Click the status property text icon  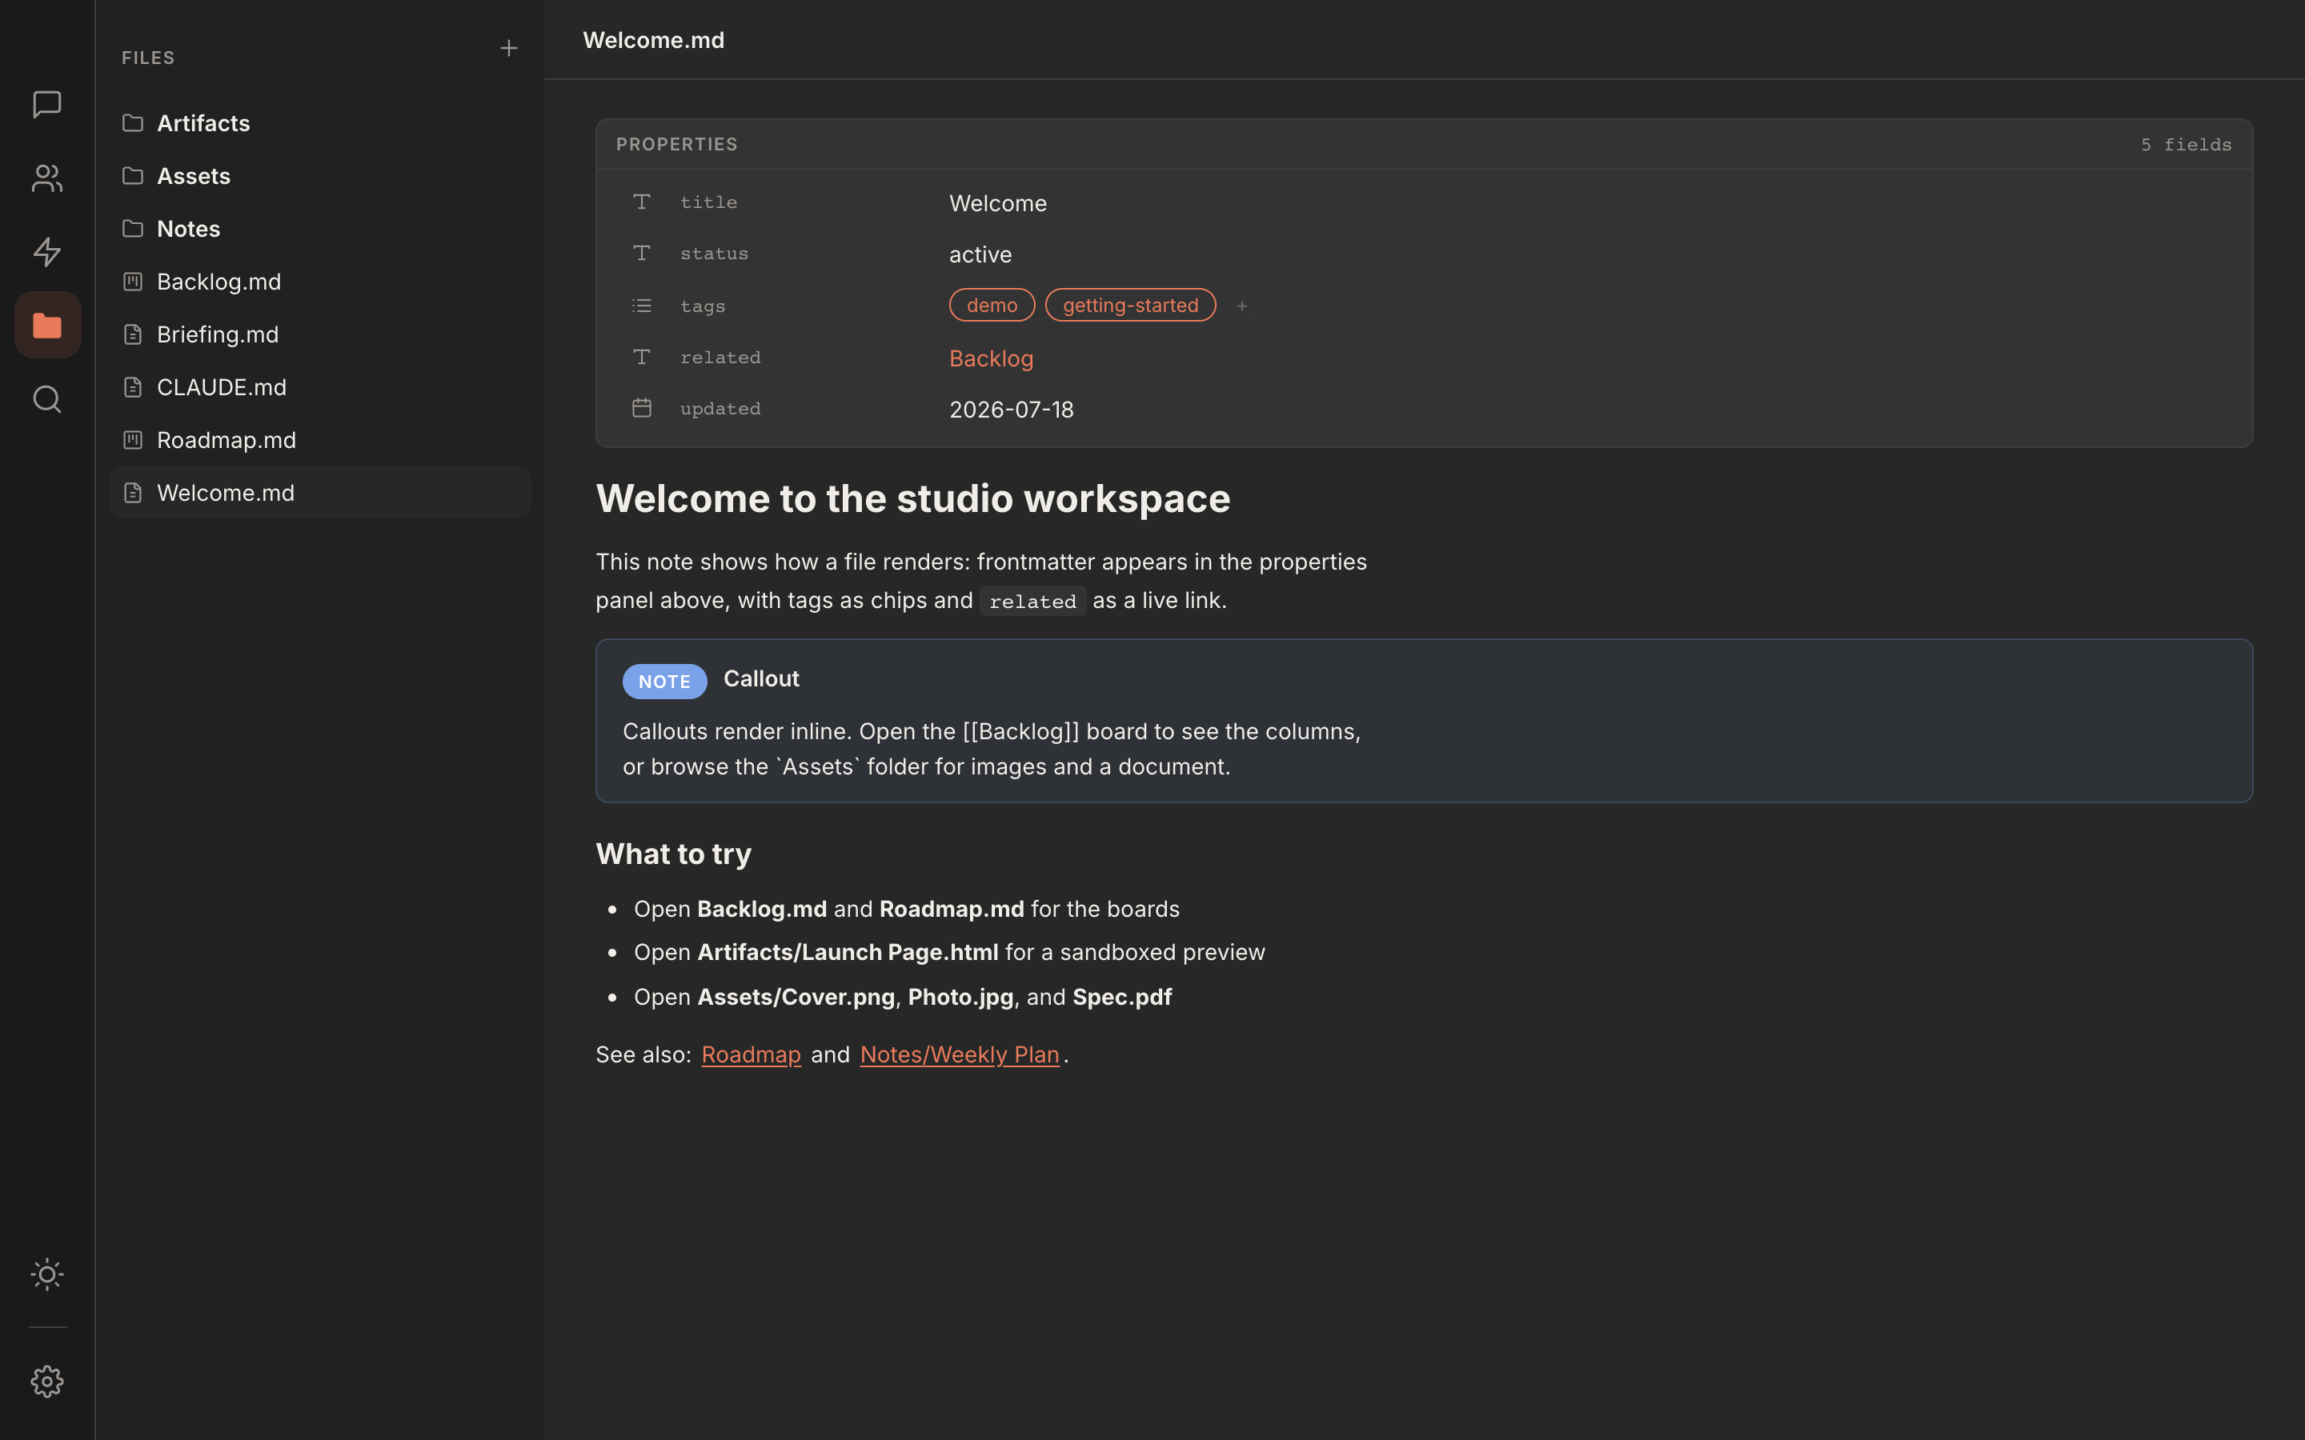click(x=642, y=254)
